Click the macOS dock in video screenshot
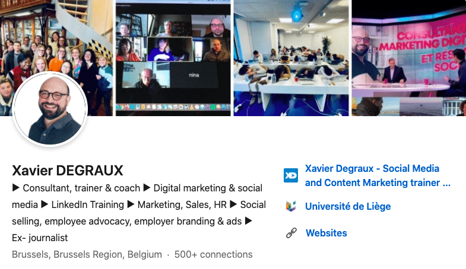 tap(173, 107)
